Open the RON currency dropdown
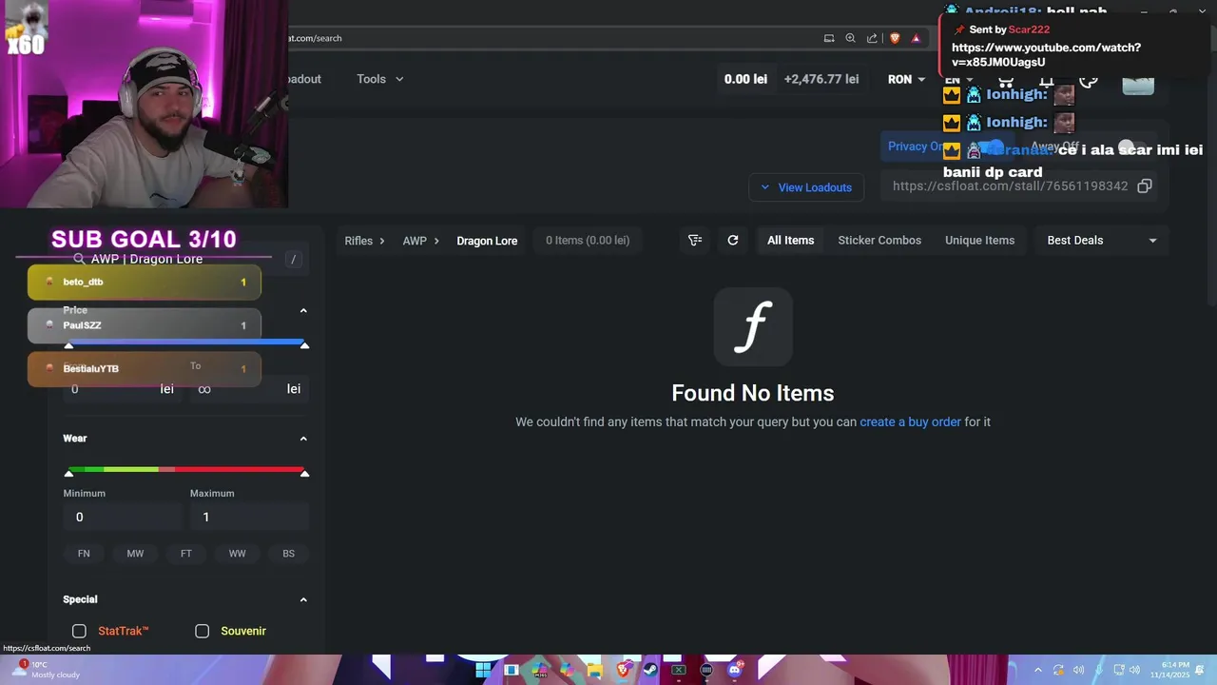1217x685 pixels. coord(906,80)
